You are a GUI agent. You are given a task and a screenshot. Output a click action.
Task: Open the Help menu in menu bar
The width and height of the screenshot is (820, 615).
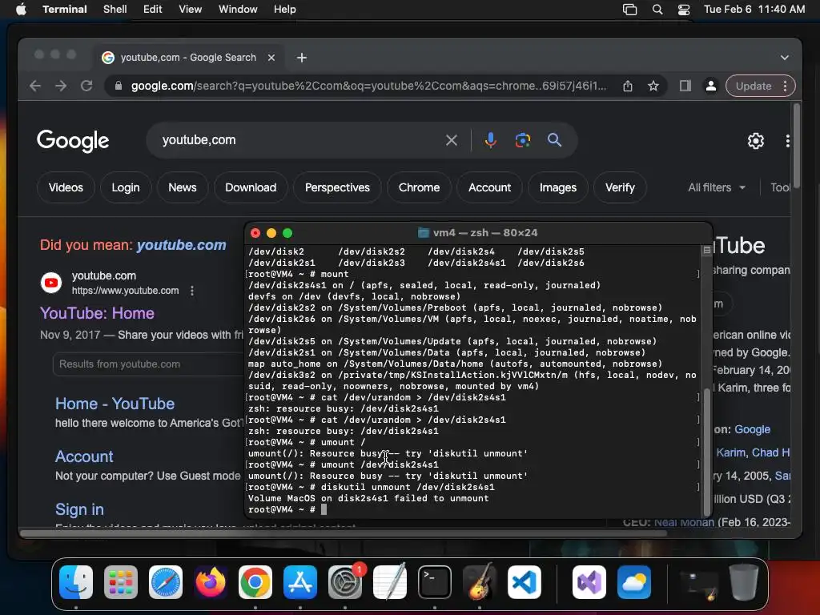point(284,9)
